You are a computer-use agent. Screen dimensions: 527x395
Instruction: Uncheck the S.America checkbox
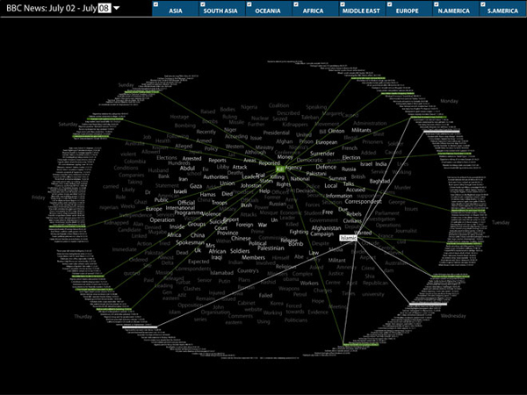point(482,4)
